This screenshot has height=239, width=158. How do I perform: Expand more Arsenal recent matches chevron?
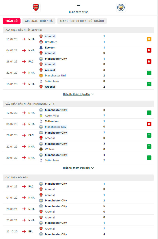point(92,94)
